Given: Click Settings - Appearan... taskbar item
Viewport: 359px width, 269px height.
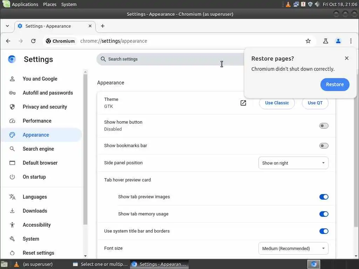Looking at the screenshot, I should tap(160, 264).
